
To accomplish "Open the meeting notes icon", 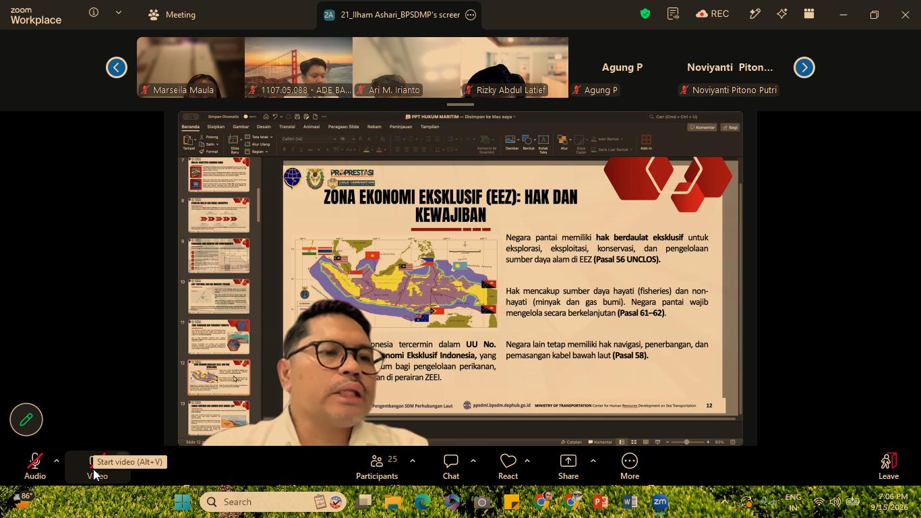I will click(x=673, y=14).
